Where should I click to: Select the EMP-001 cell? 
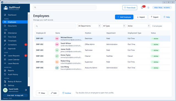tap(40, 38)
